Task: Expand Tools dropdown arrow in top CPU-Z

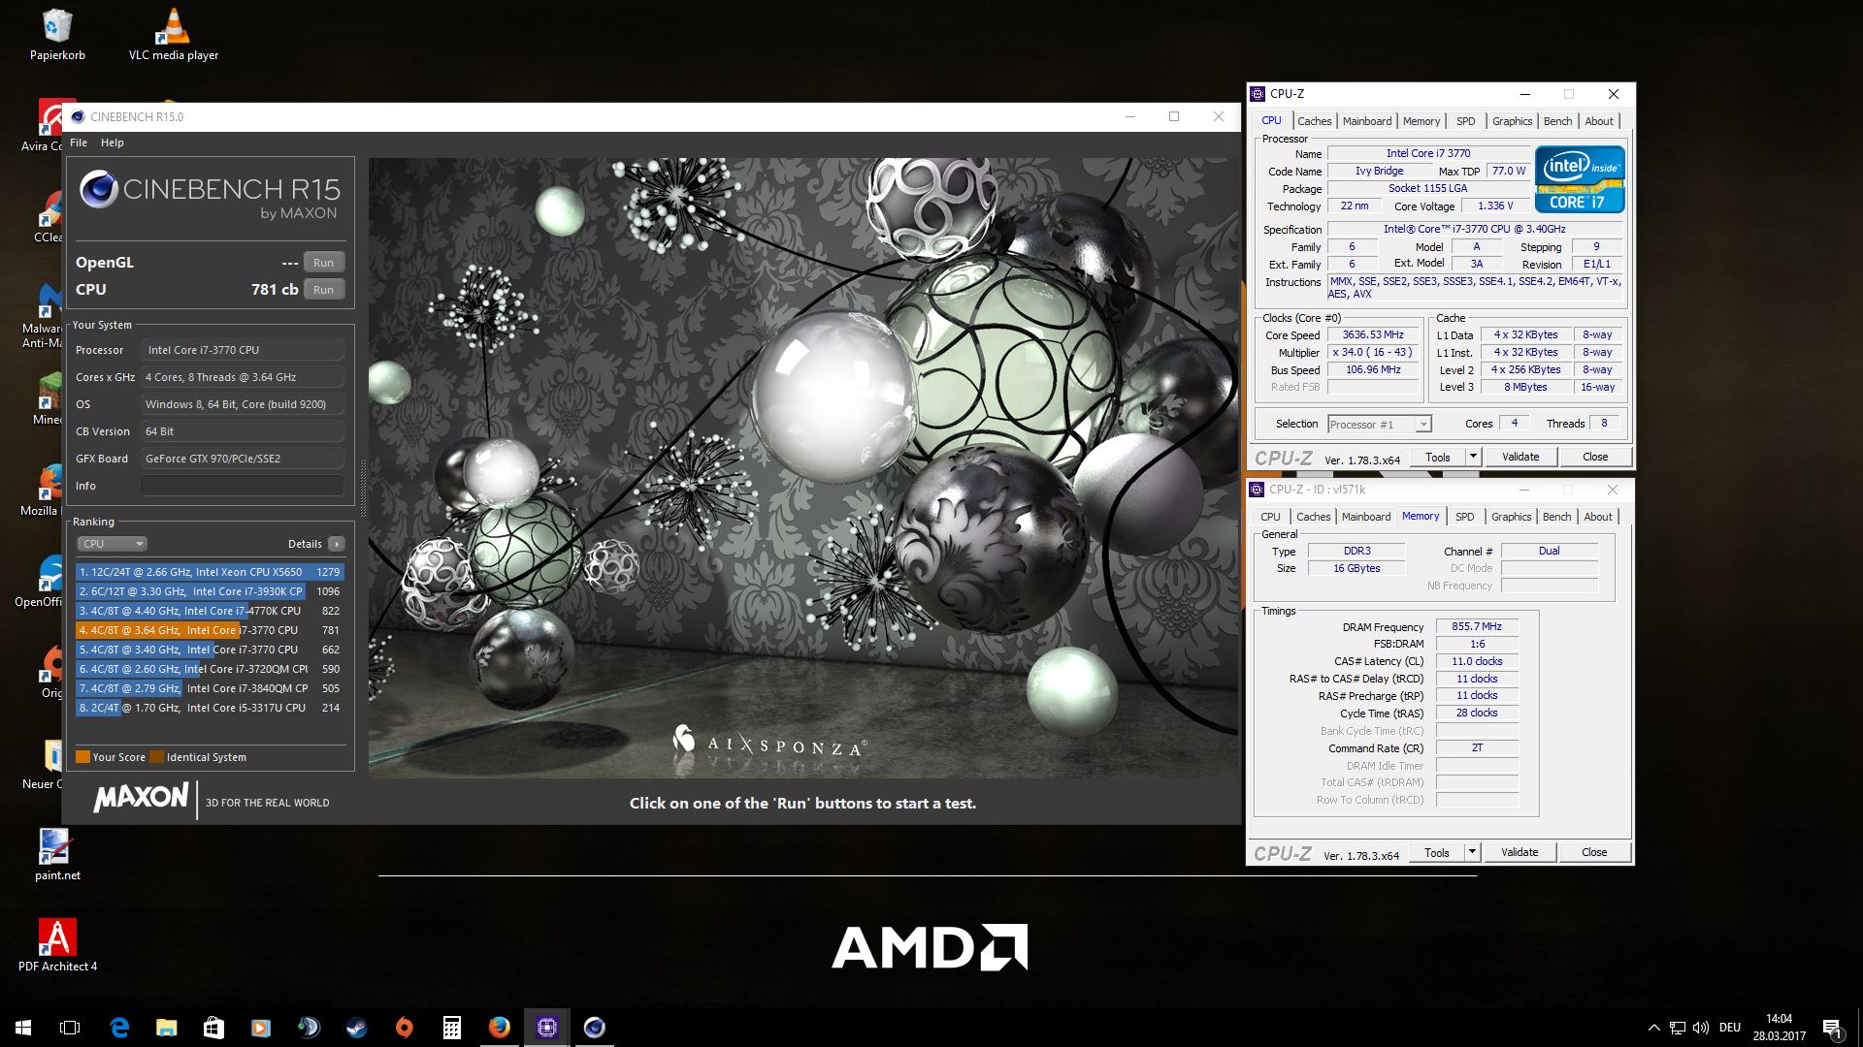Action: (x=1473, y=458)
